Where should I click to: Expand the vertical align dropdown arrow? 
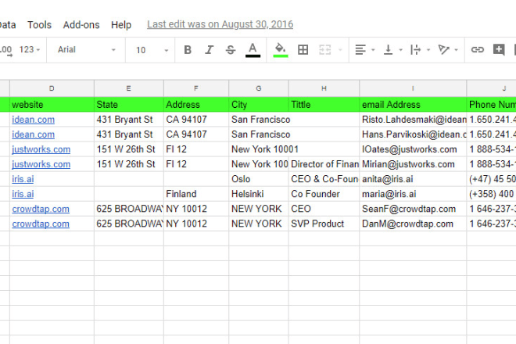tap(400, 50)
